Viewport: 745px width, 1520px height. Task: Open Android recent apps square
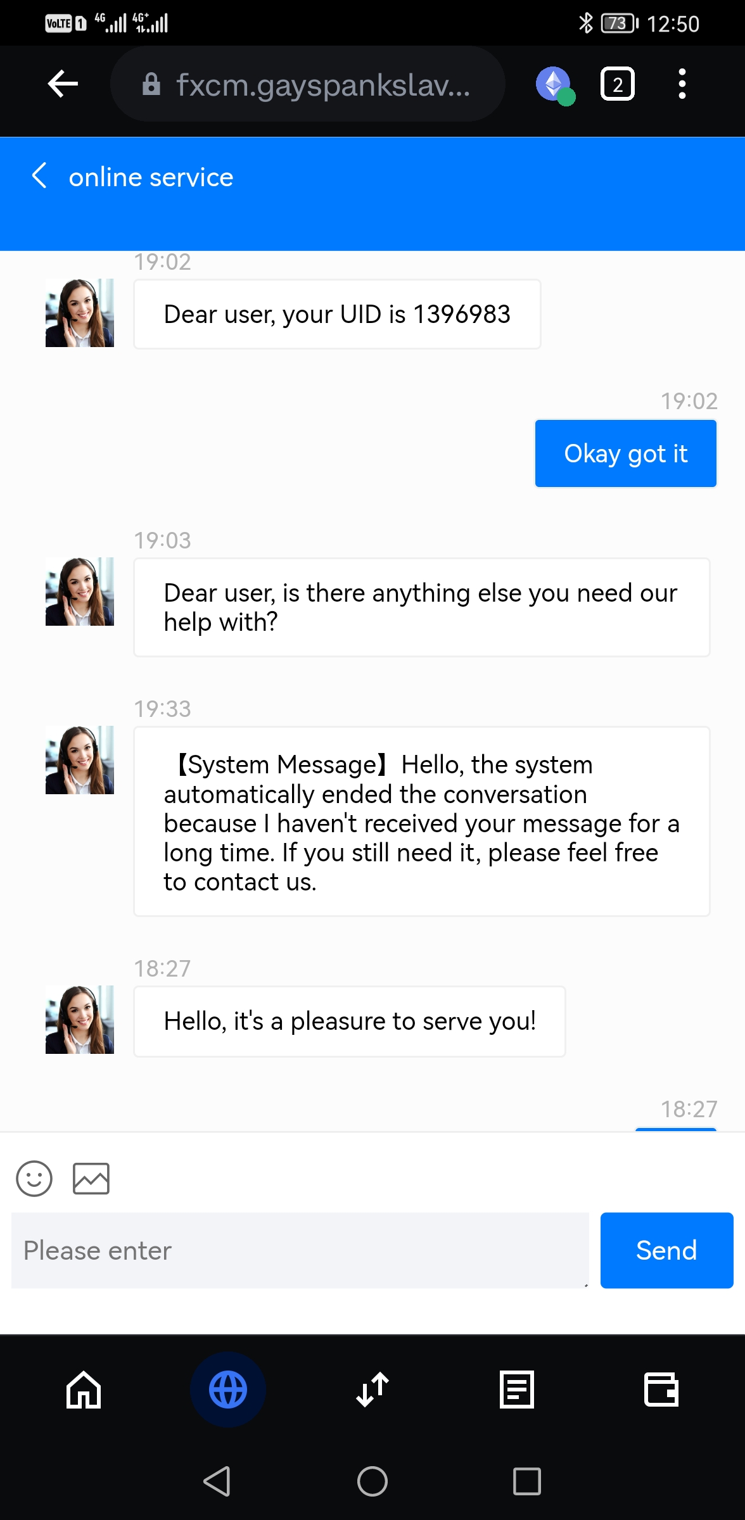[x=527, y=1481]
